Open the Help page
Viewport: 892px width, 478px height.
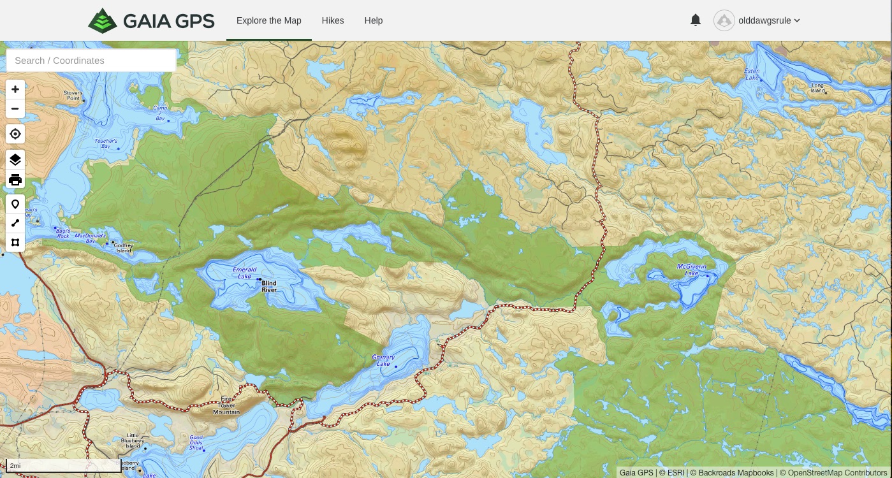tap(374, 20)
